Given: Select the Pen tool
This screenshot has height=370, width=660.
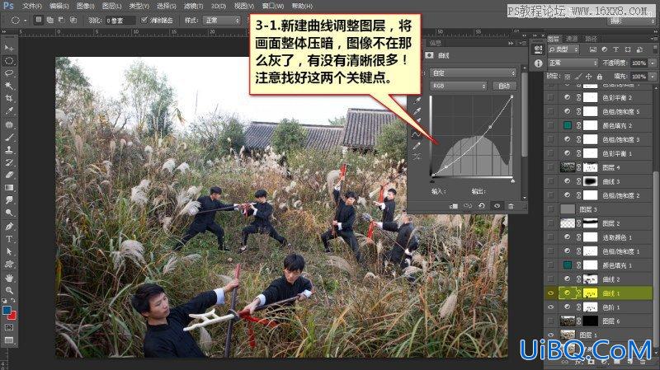Looking at the screenshot, I should [x=9, y=227].
